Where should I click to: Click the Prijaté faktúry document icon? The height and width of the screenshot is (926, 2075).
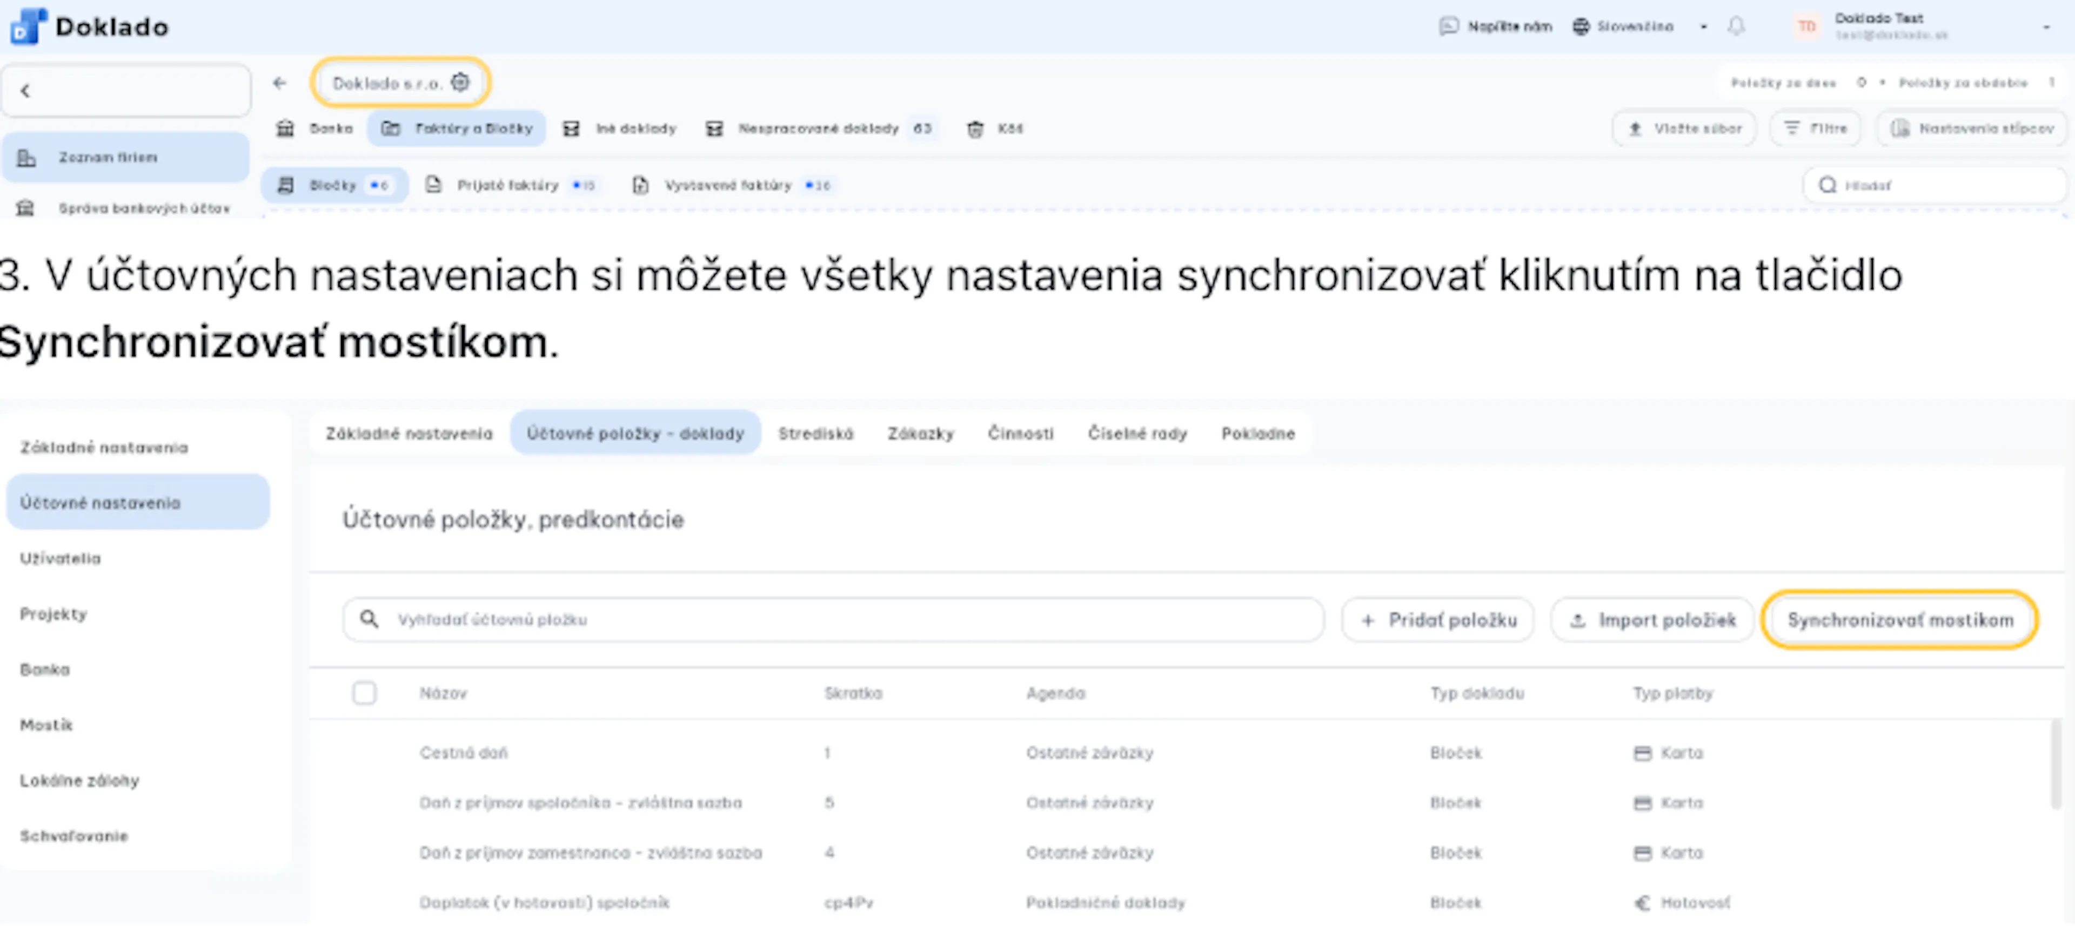click(x=433, y=185)
